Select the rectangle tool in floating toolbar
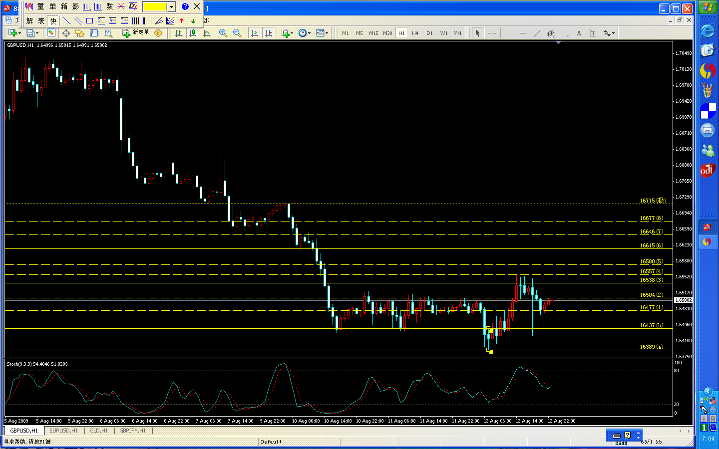This screenshot has width=719, height=449. pyautogui.click(x=89, y=21)
